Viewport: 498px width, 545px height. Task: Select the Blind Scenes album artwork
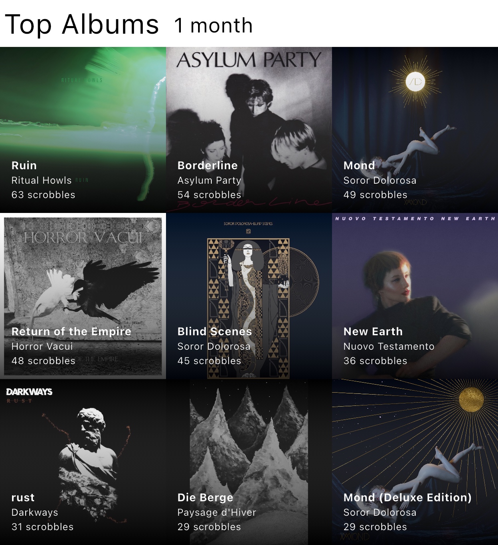point(249,296)
